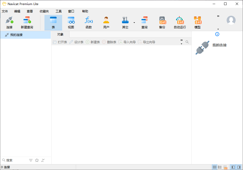
Task: Switch to the 对象 (Objects) tab
Action: pyautogui.click(x=60, y=34)
